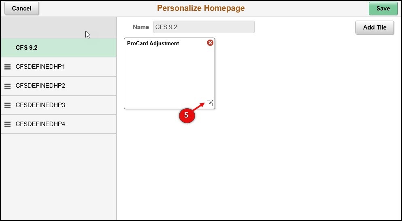Save the homepage personalization
402x221 pixels.
click(383, 8)
